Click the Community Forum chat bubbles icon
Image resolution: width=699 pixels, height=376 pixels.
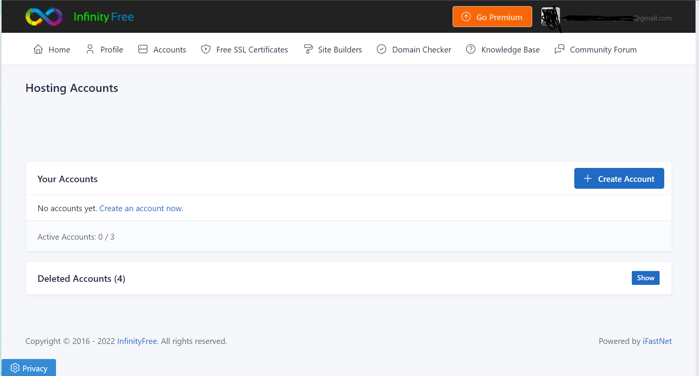pos(560,49)
